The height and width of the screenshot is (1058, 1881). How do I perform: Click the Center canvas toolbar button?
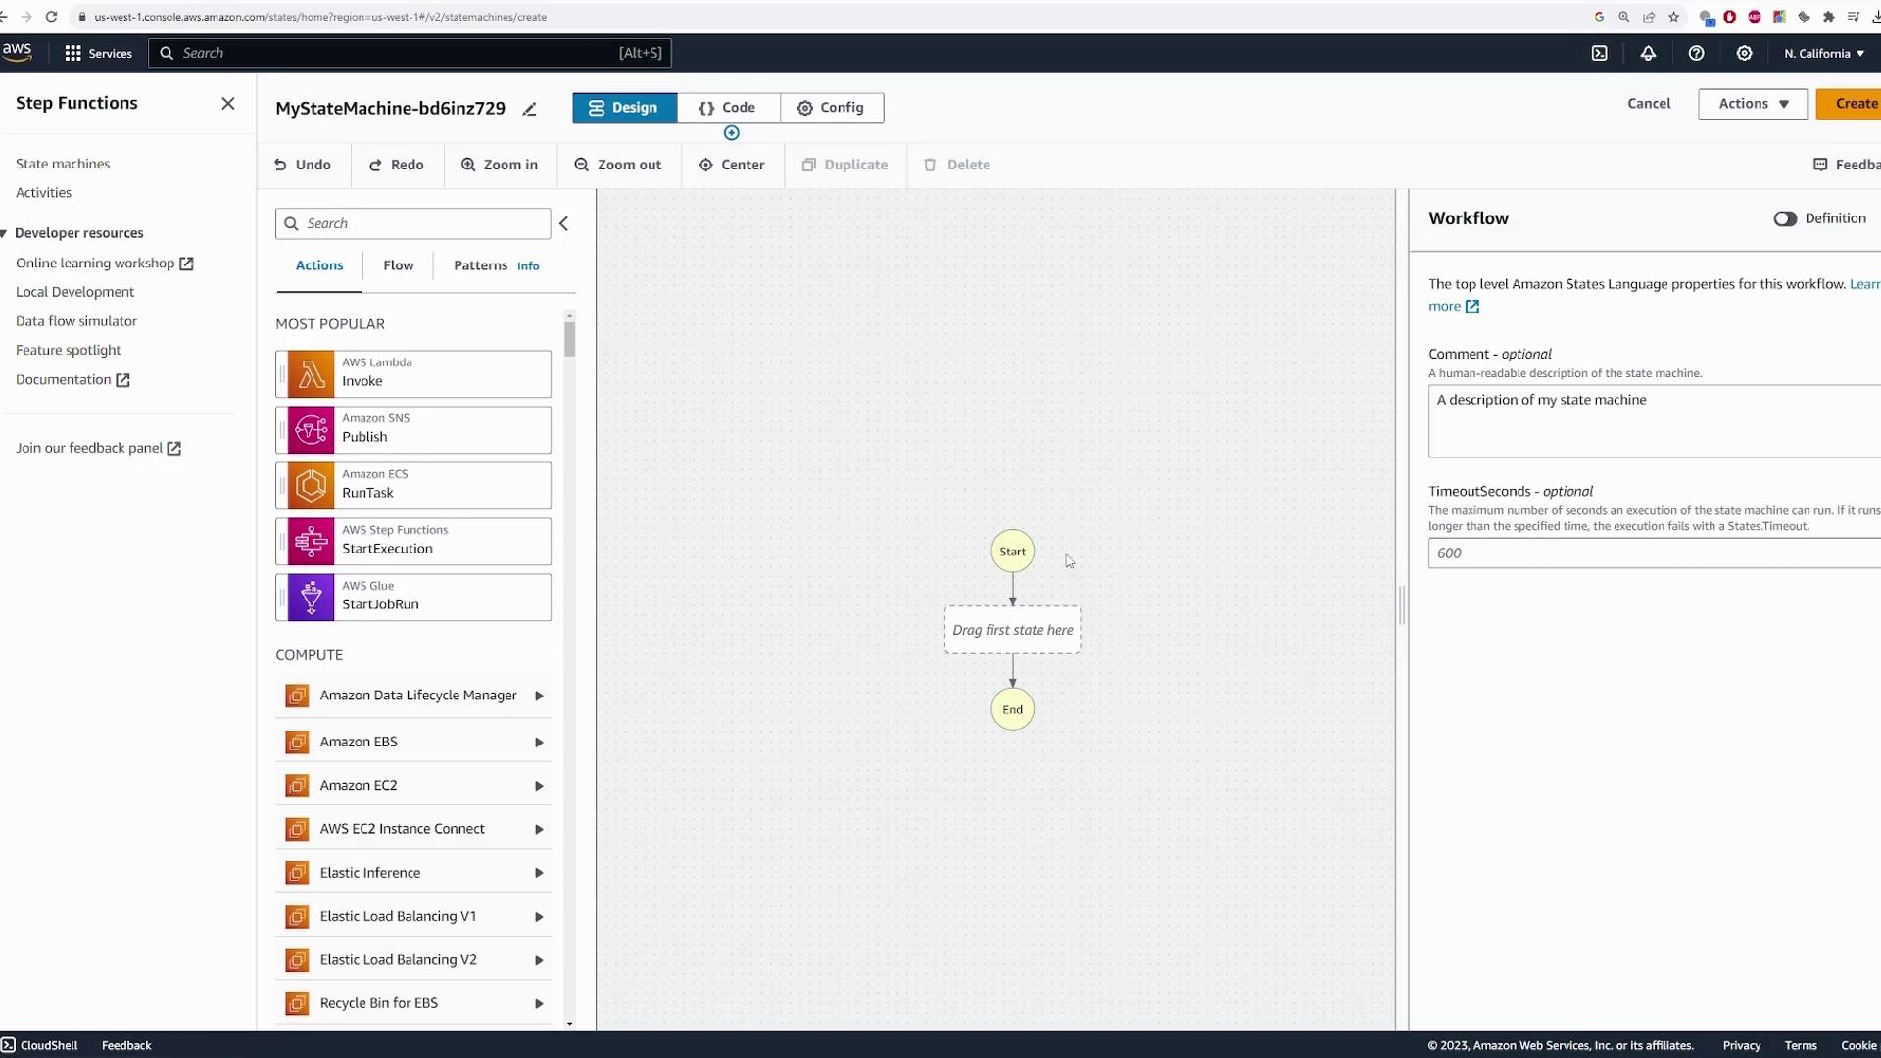tap(732, 165)
